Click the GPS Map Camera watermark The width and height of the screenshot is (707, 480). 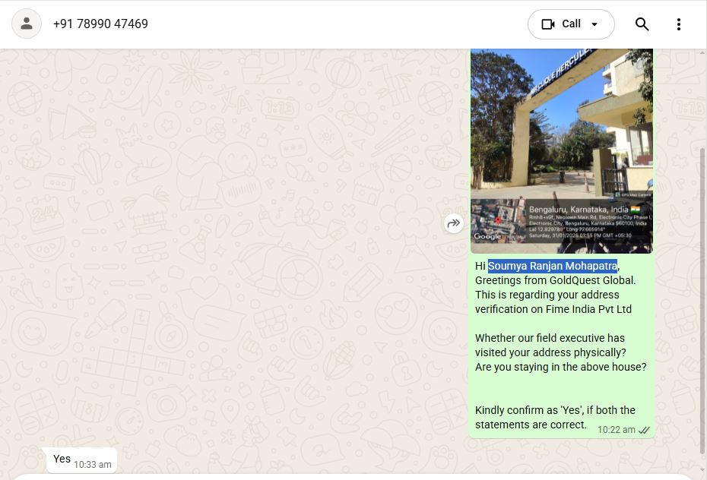[x=632, y=195]
